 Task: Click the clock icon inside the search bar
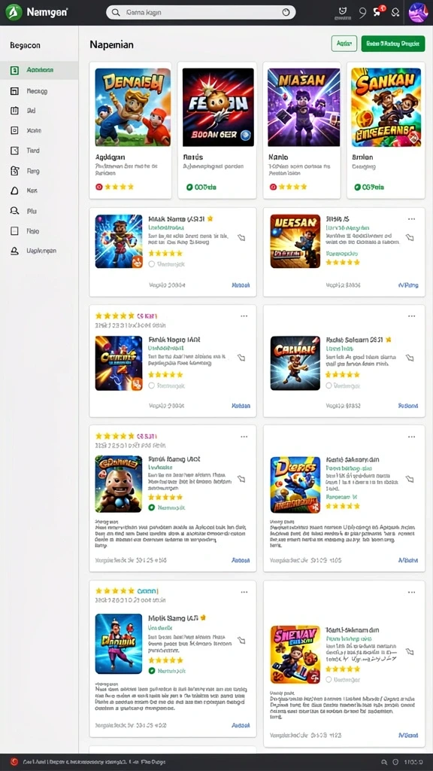pyautogui.click(x=286, y=13)
